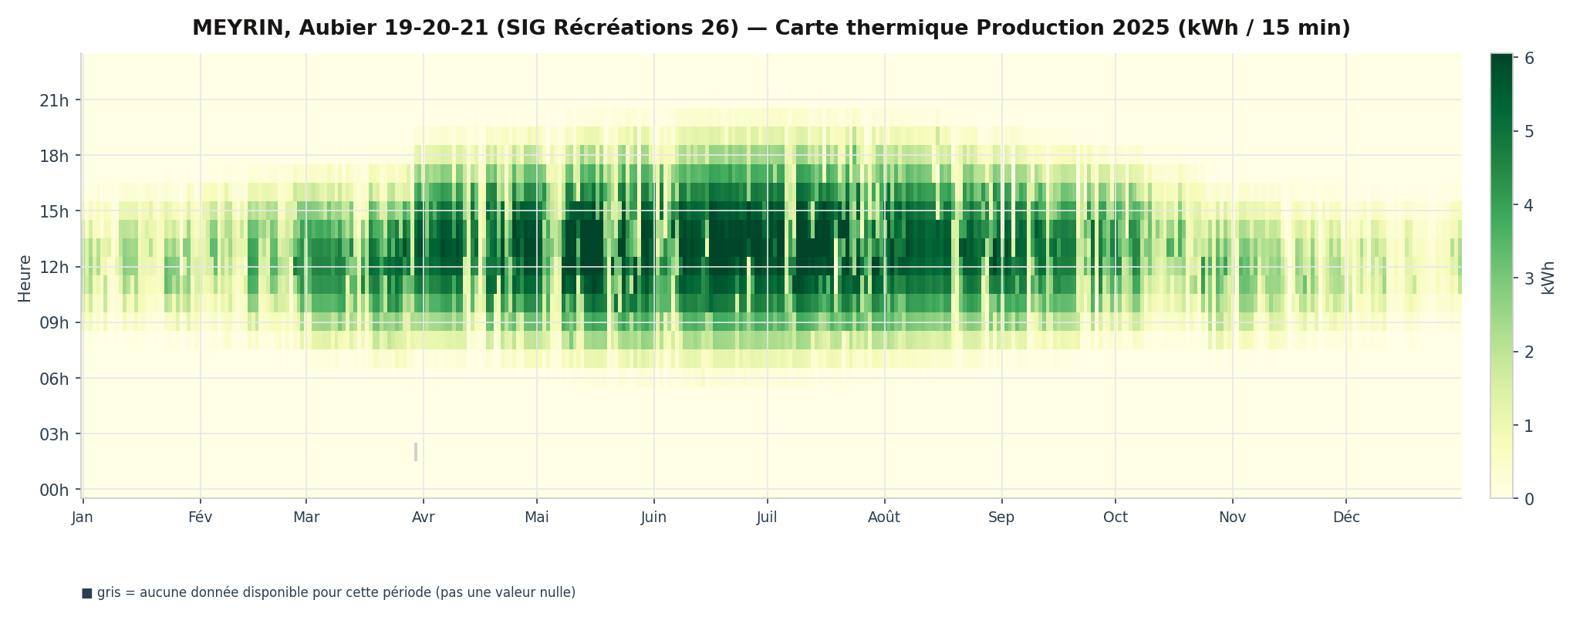Image resolution: width=1573 pixels, height=617 pixels.
Task: Click the vertical kWh colorbar title
Action: [x=1548, y=278]
